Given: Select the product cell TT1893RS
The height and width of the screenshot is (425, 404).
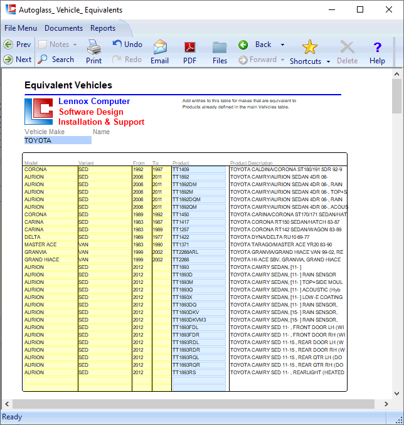Looking at the screenshot, I should pos(199,372).
